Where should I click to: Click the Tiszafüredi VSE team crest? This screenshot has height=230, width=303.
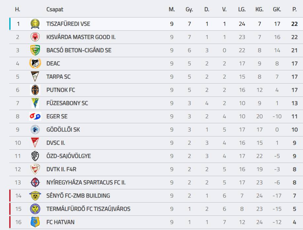[x=35, y=24]
